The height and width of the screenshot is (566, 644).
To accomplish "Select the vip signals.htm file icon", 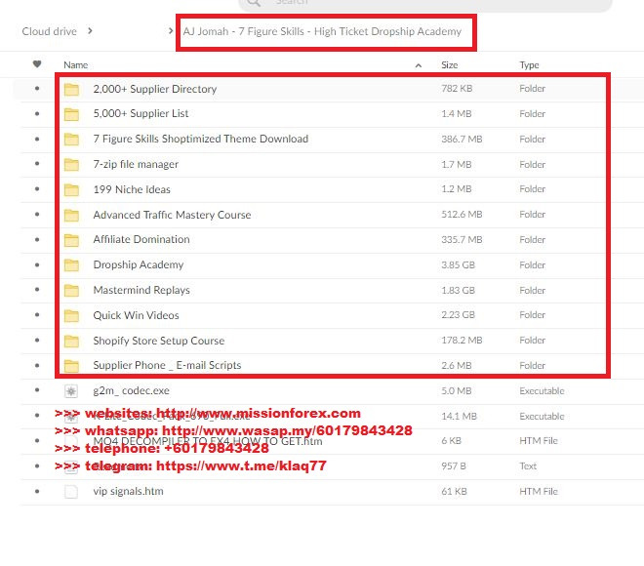I will coord(70,492).
